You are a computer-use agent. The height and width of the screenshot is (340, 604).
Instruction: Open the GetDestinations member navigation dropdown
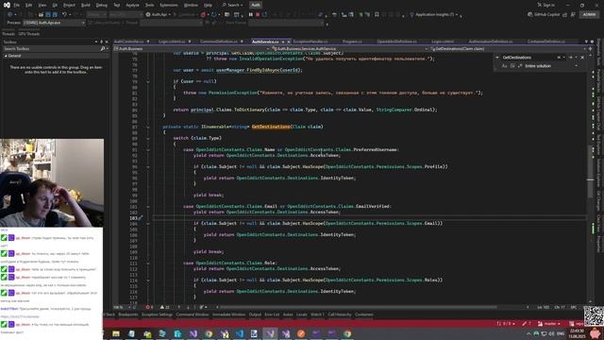click(507, 49)
